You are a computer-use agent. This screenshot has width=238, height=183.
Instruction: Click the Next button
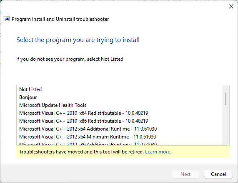coord(185,174)
